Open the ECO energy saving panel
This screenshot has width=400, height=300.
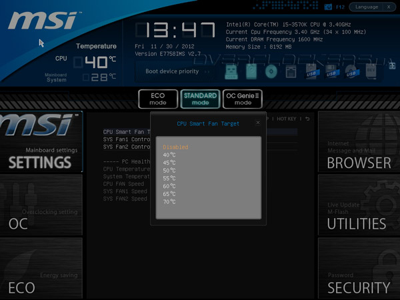click(x=41, y=268)
